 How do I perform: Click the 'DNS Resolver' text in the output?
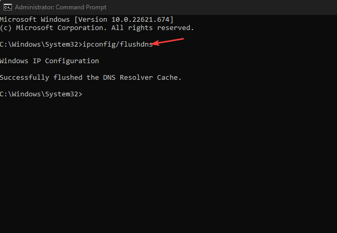[128, 78]
